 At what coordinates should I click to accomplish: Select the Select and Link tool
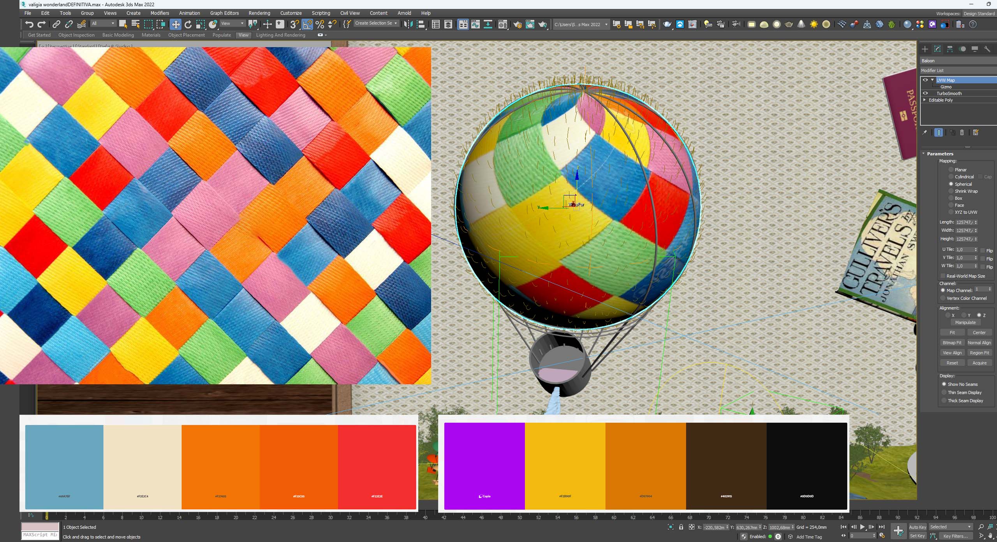pyautogui.click(x=56, y=24)
